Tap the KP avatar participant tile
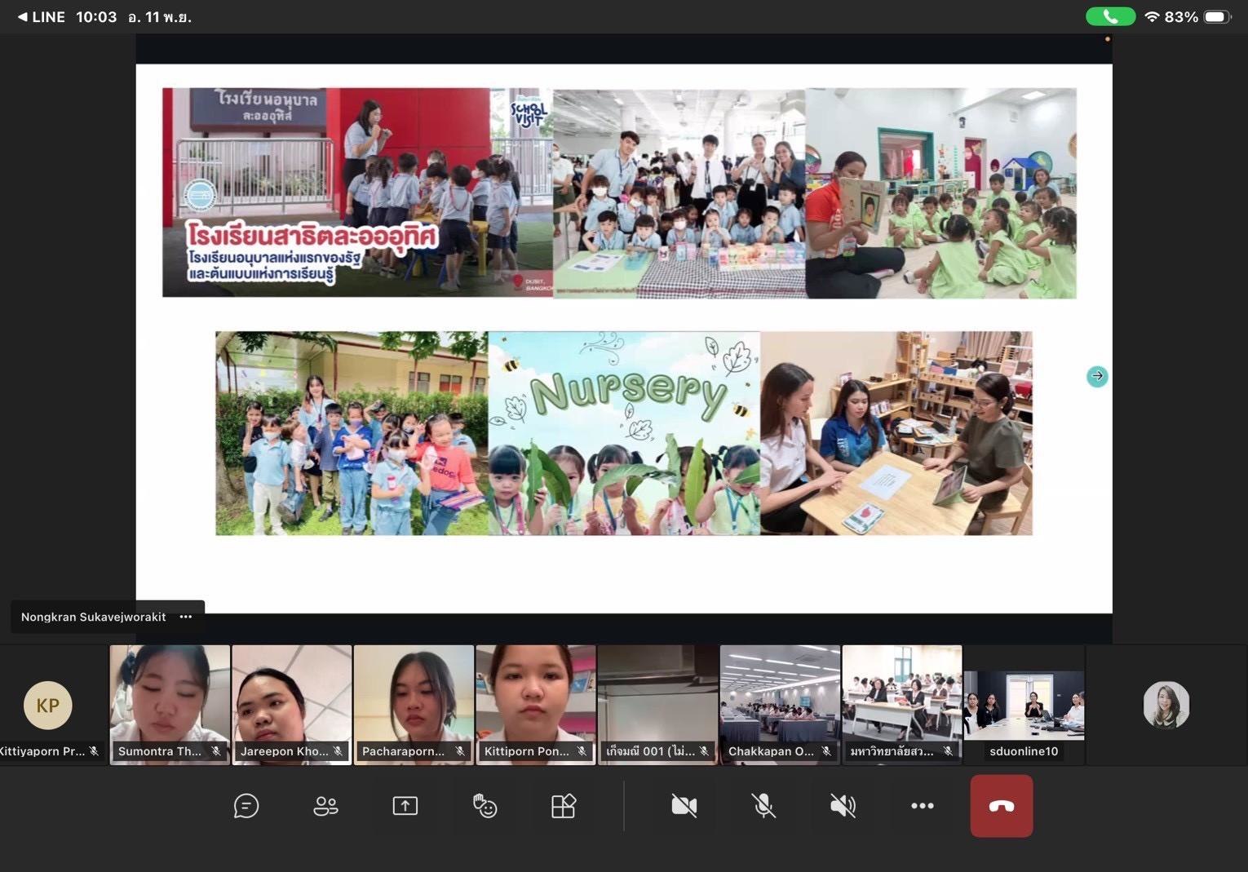 [48, 705]
